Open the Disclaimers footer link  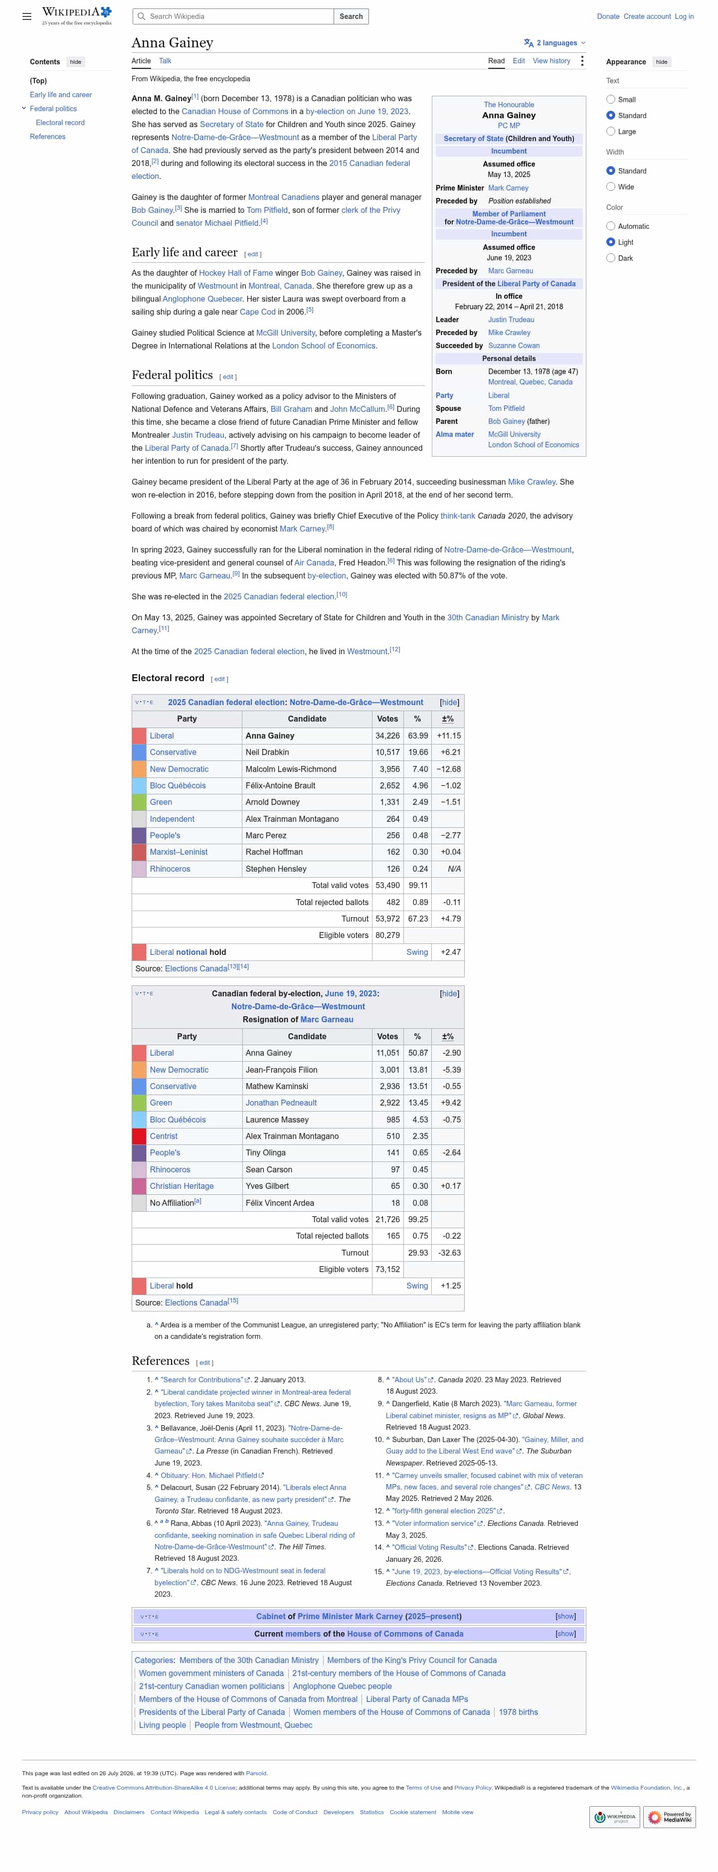pyautogui.click(x=129, y=1812)
